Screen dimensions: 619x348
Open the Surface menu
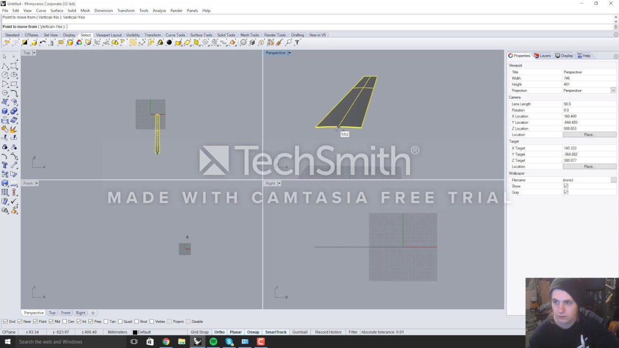pyautogui.click(x=57, y=11)
